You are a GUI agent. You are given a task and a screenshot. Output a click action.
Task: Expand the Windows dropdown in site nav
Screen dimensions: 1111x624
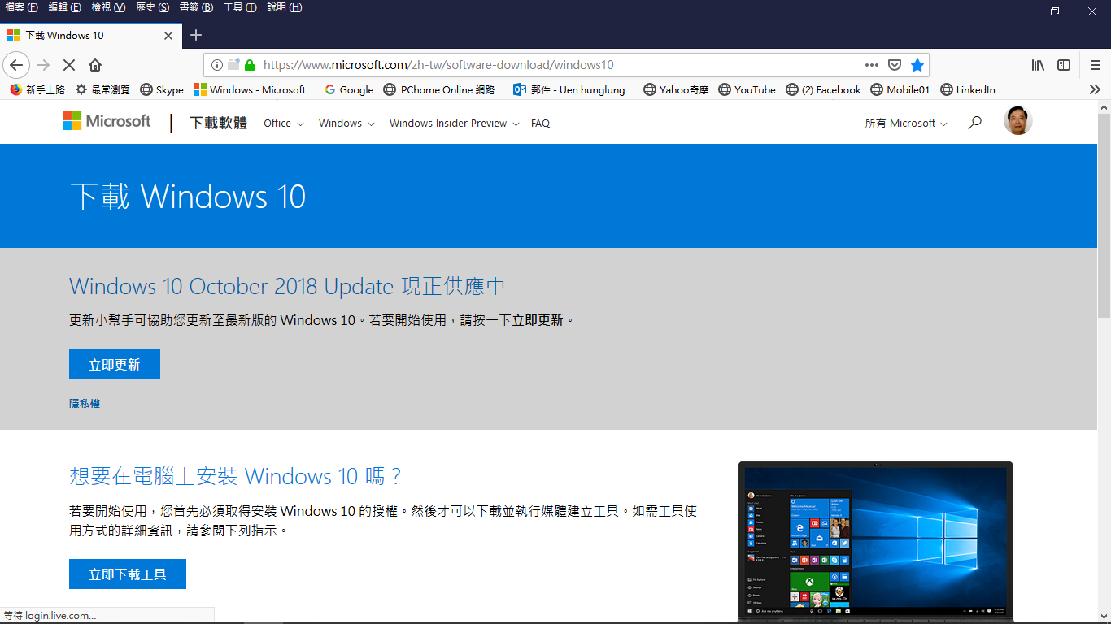(346, 123)
